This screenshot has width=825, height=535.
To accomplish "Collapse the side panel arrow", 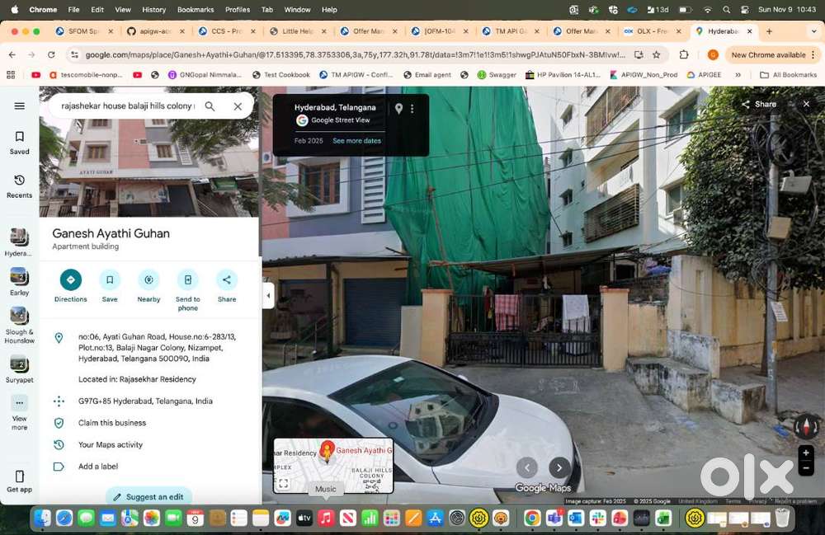I will click(268, 295).
